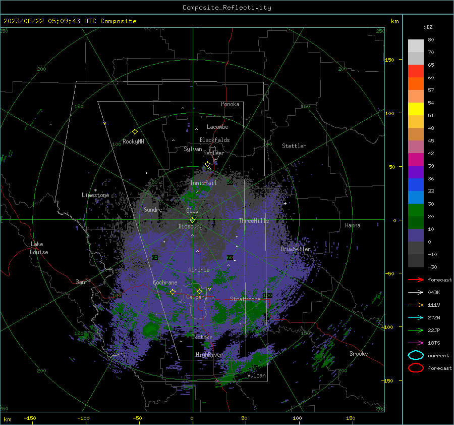Click the magenta 18TS arrow icon
Screen dimensions: 454x425
pyautogui.click(x=416, y=343)
